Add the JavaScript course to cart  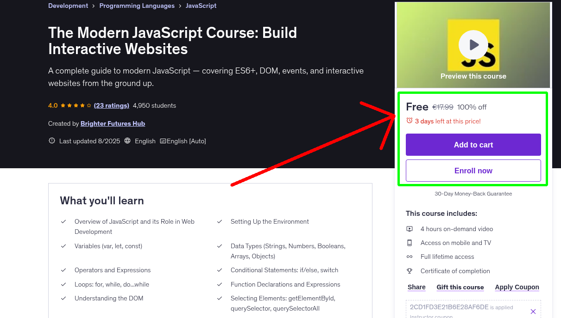click(473, 145)
